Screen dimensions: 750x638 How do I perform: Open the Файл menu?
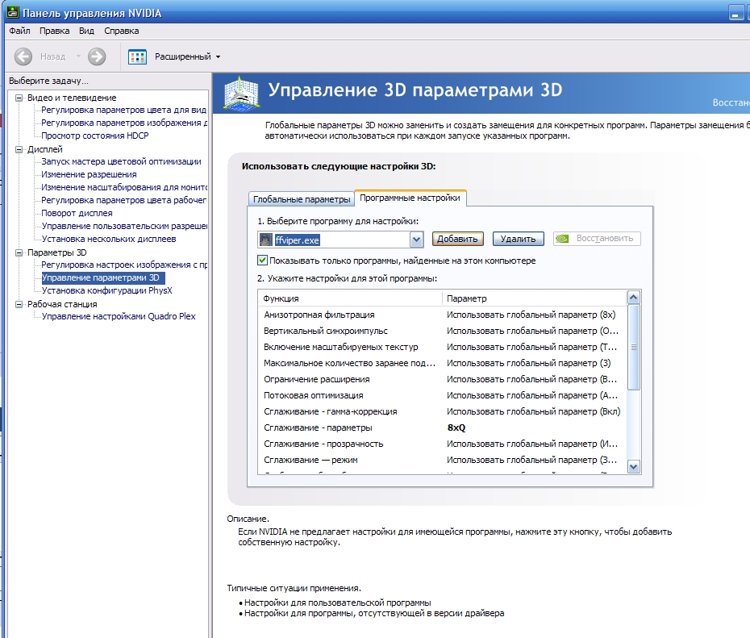(x=19, y=31)
